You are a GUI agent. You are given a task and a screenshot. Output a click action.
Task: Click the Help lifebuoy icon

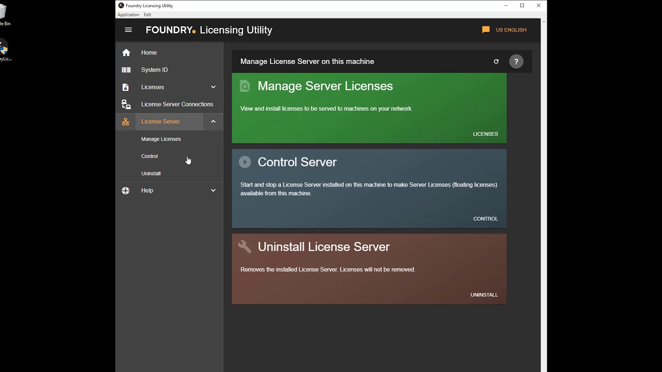coord(126,191)
